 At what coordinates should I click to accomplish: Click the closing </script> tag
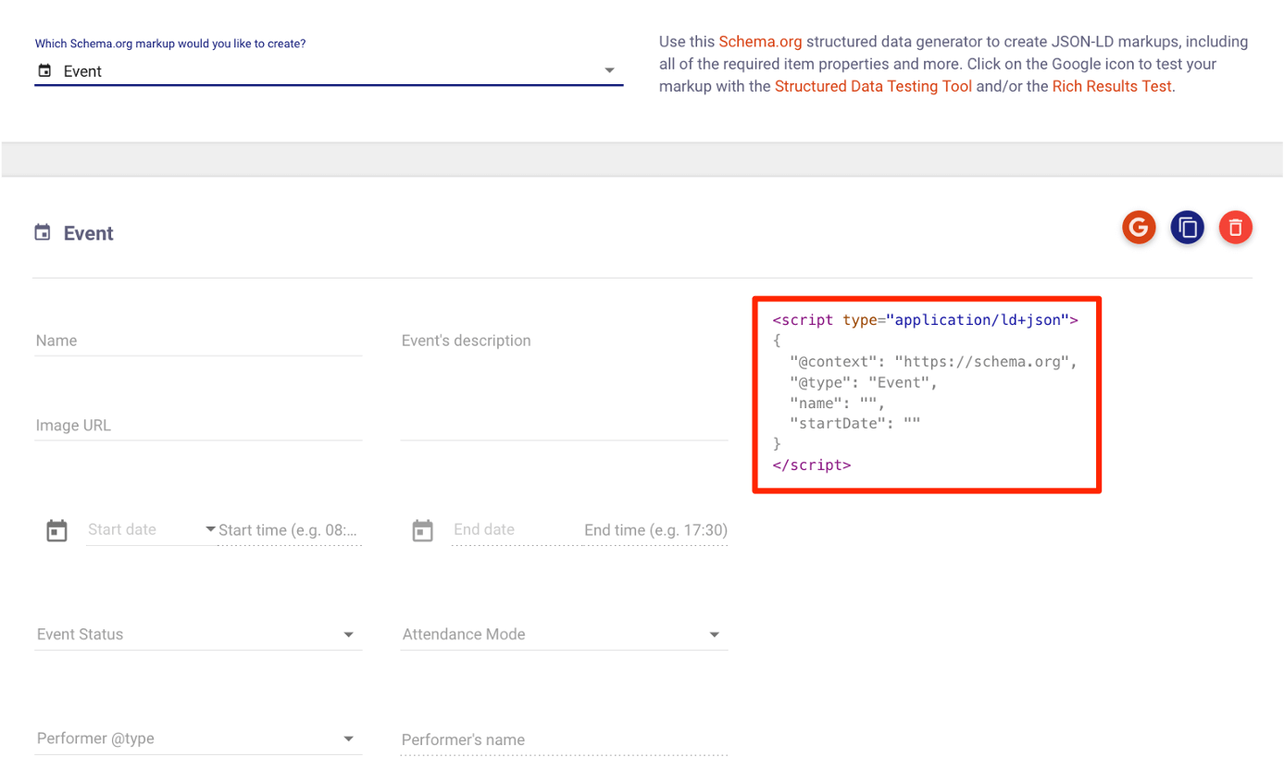[x=811, y=465]
